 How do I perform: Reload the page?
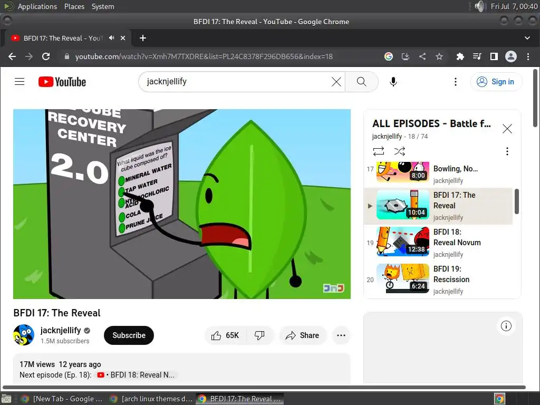[x=46, y=56]
